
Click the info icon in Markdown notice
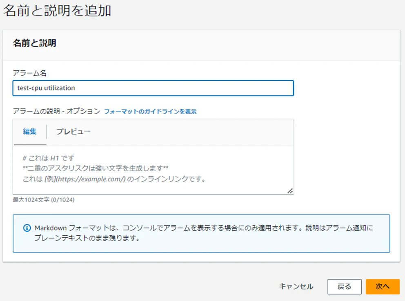click(27, 228)
